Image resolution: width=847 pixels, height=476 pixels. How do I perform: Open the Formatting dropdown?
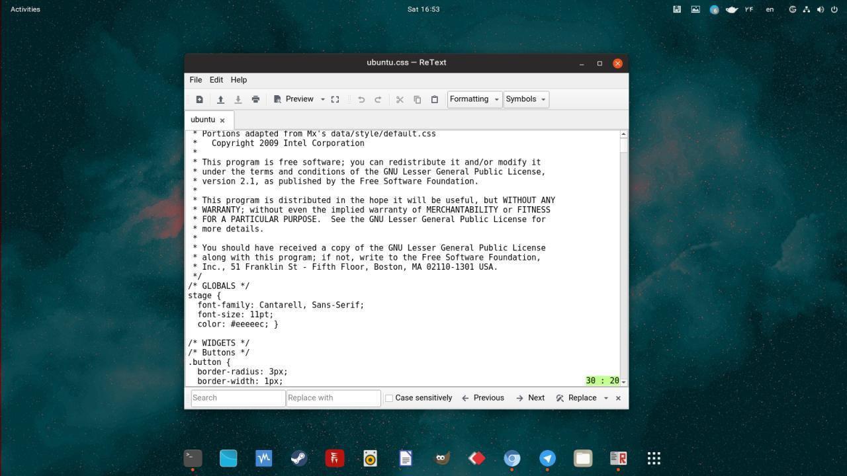click(474, 99)
